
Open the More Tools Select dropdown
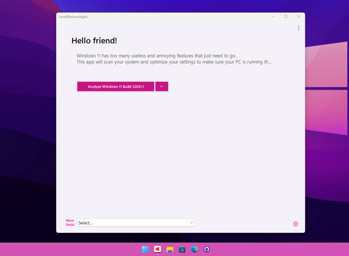[135, 222]
